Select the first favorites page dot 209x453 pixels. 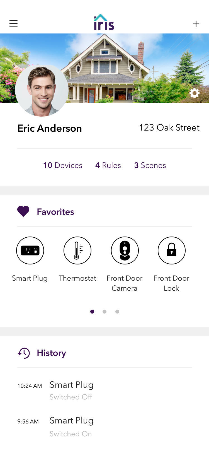[92, 312]
